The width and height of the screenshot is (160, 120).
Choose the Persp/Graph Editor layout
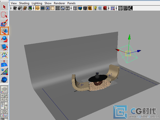click(x=4, y=114)
